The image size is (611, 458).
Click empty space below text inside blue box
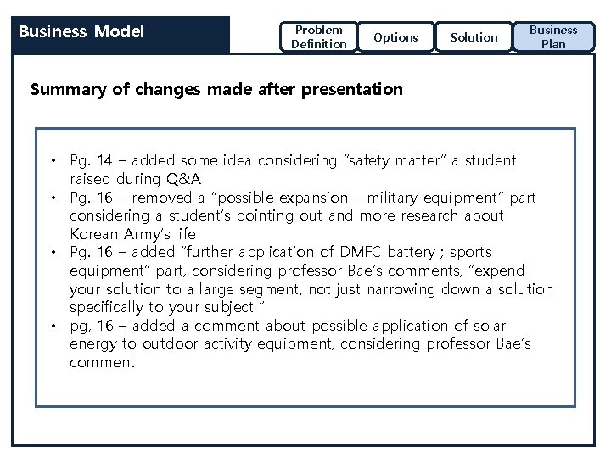305,388
